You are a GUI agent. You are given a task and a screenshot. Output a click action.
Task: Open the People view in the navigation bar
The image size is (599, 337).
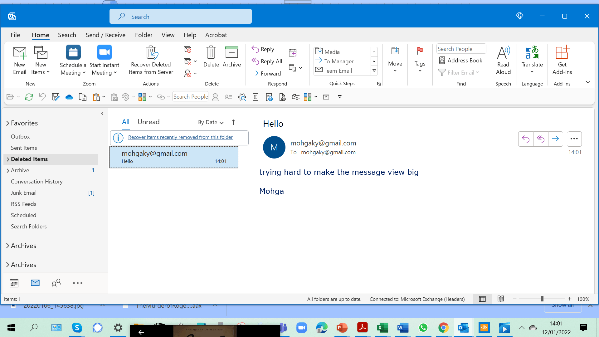(x=56, y=283)
